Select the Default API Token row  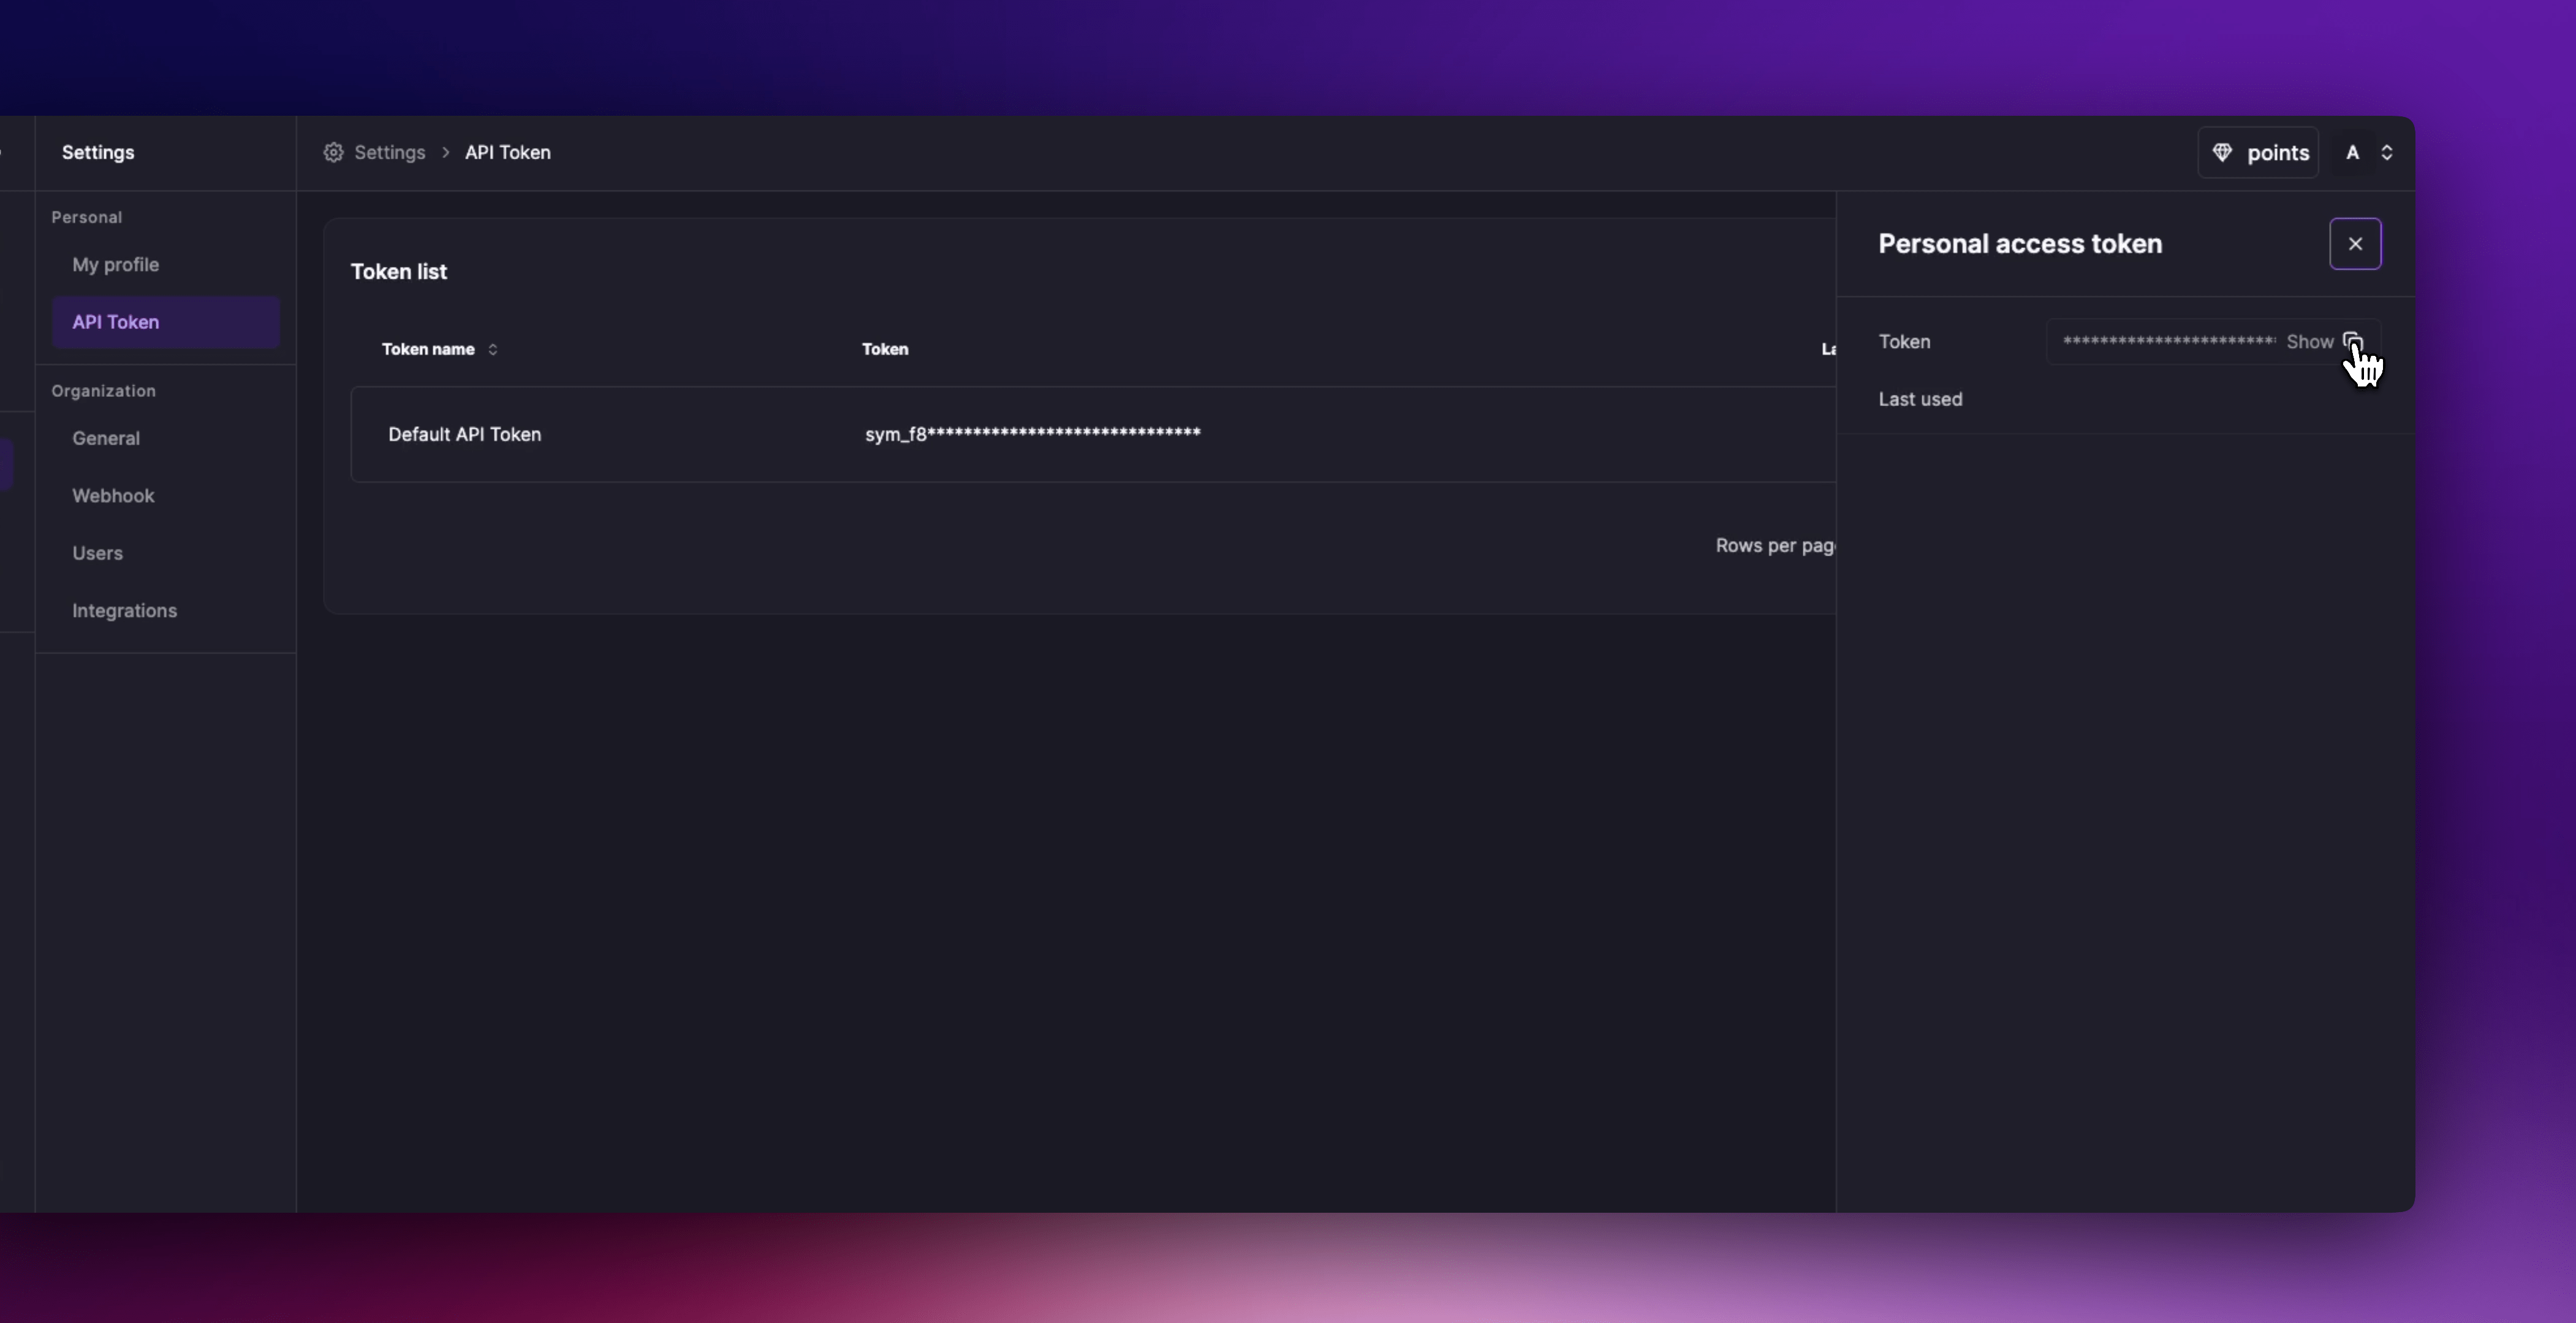pos(464,434)
